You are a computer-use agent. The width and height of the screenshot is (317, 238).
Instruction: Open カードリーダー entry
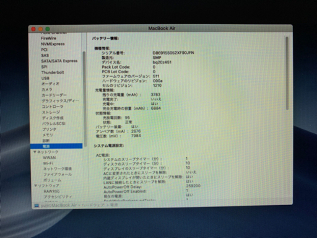[x=54, y=95]
